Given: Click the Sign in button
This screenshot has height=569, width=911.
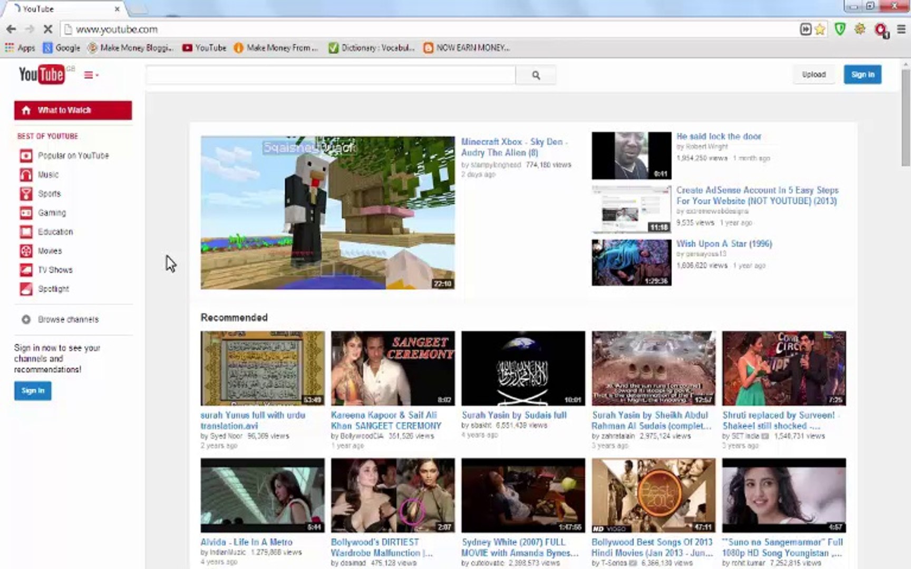Looking at the screenshot, I should (x=862, y=74).
